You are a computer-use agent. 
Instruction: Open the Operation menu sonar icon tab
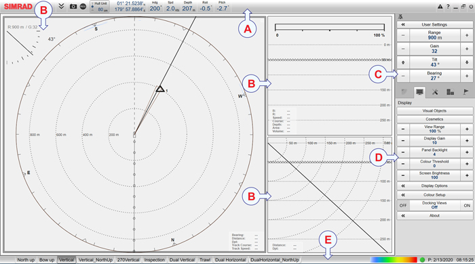click(x=404, y=92)
